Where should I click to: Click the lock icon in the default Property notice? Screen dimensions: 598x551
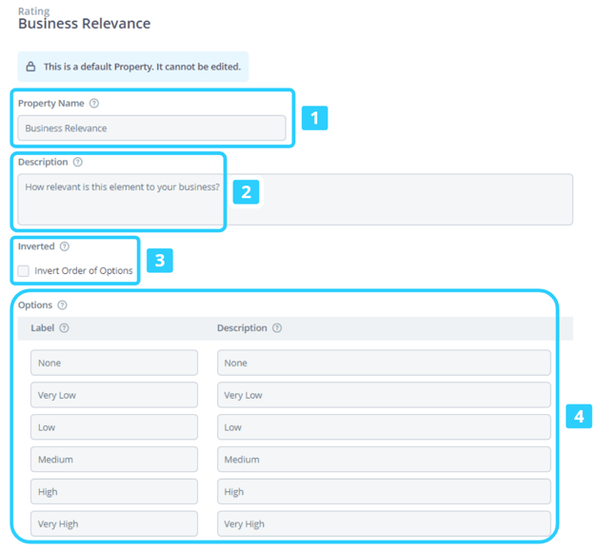[30, 67]
